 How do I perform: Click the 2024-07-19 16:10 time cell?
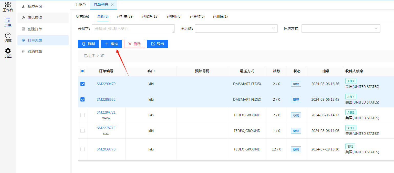coord(325,149)
